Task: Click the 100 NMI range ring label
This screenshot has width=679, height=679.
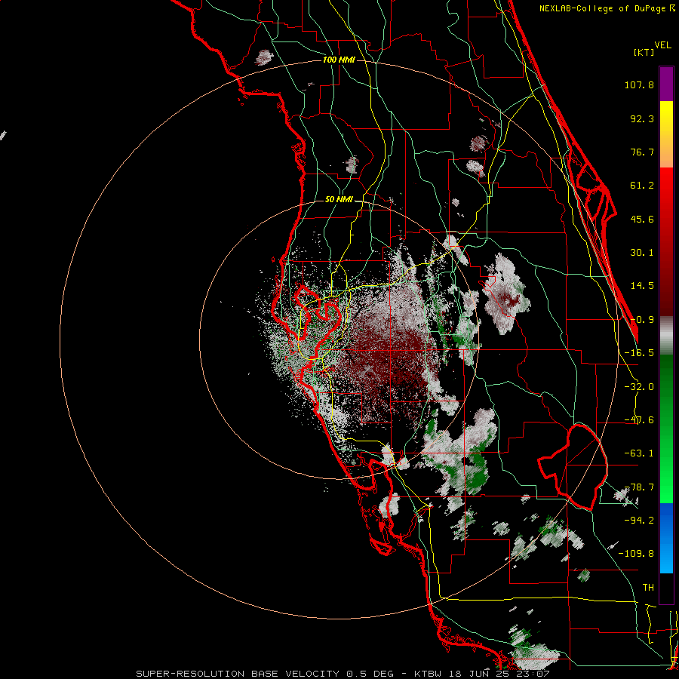Action: 339,60
